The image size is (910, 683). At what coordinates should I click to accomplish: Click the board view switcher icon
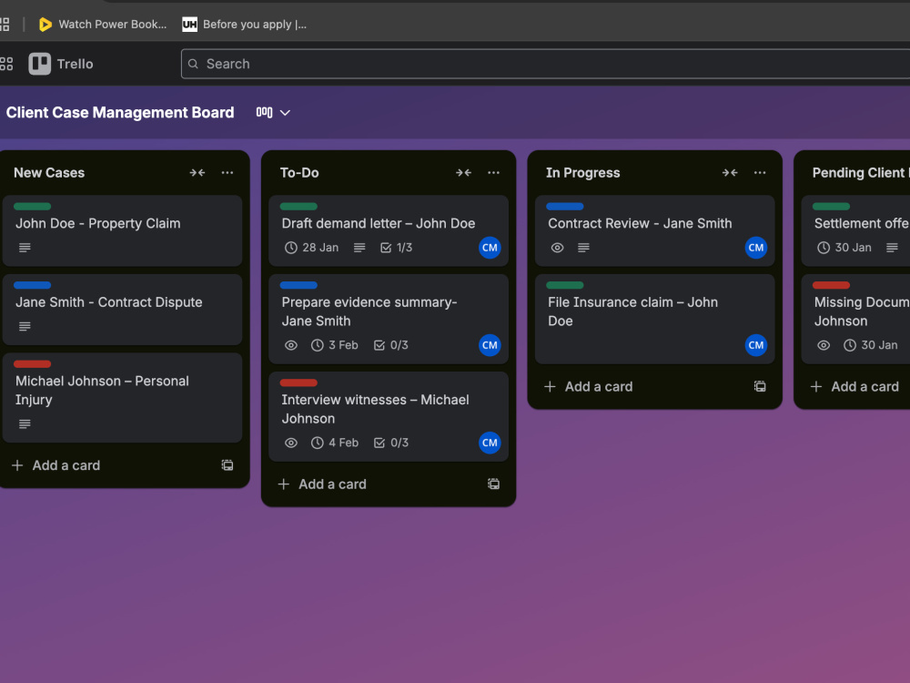264,112
